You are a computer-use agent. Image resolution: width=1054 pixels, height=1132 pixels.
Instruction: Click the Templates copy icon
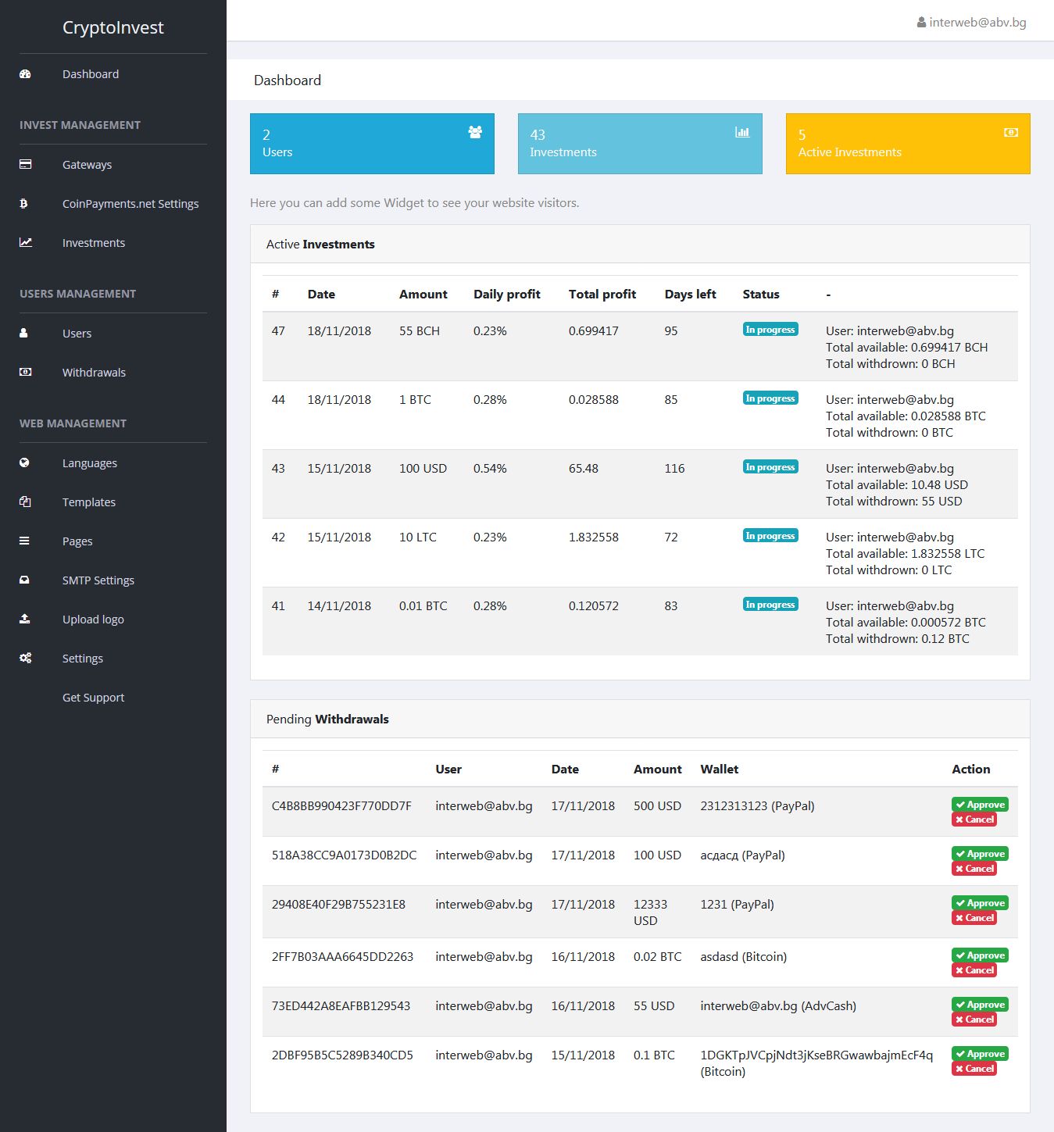coord(25,502)
